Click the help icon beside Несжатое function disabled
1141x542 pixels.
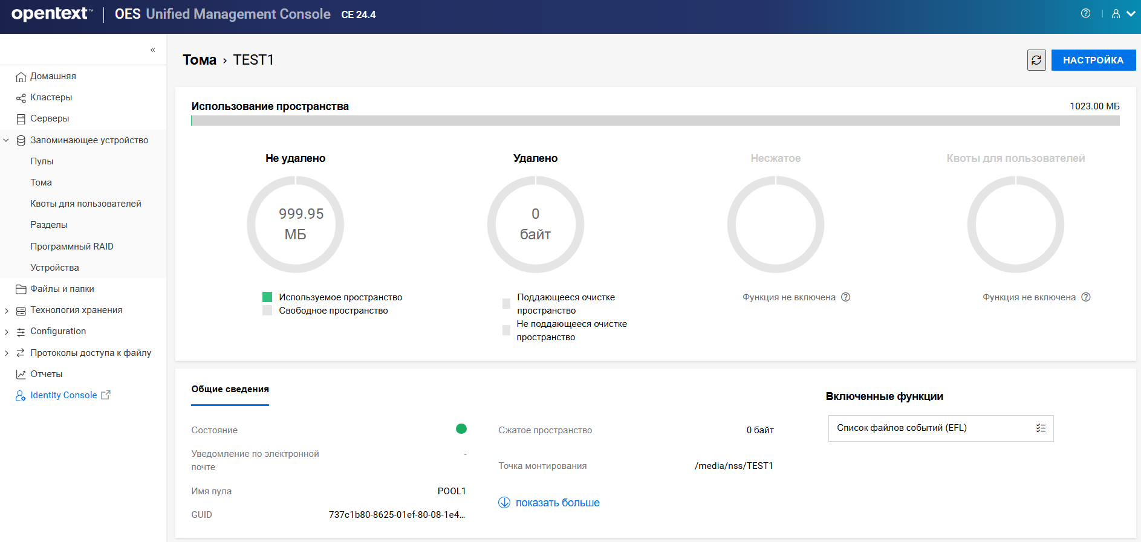point(845,297)
